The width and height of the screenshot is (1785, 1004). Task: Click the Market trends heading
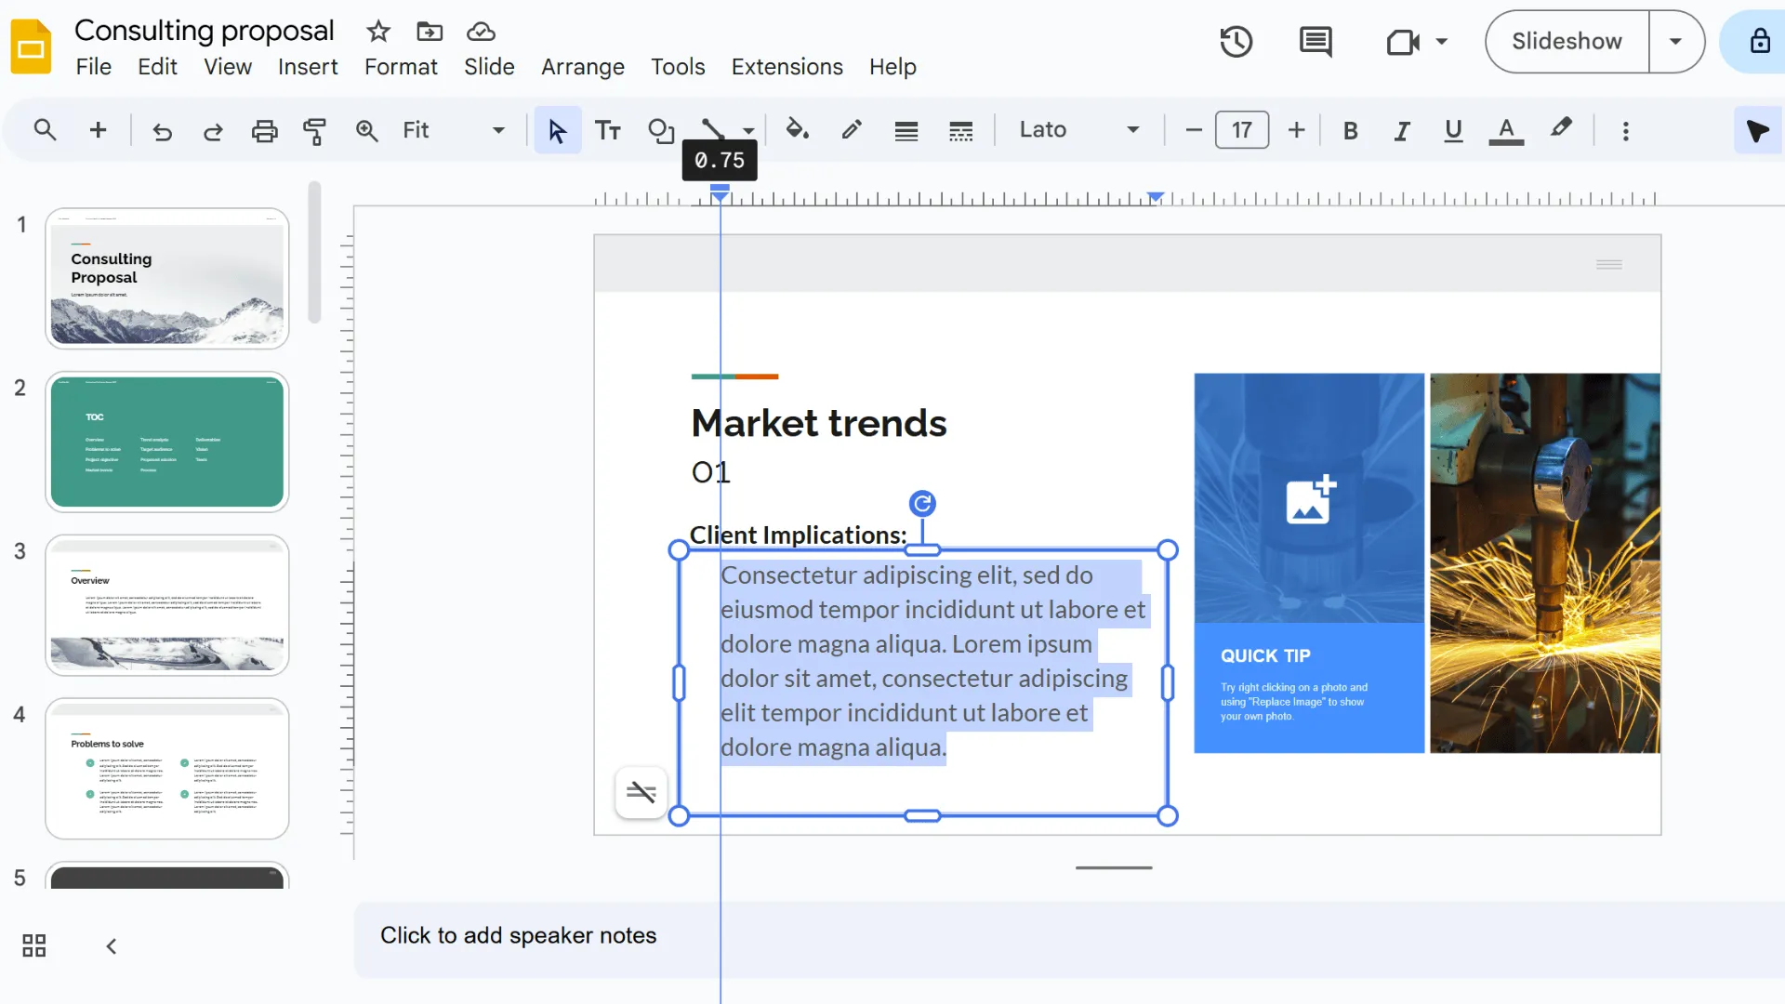(x=818, y=423)
